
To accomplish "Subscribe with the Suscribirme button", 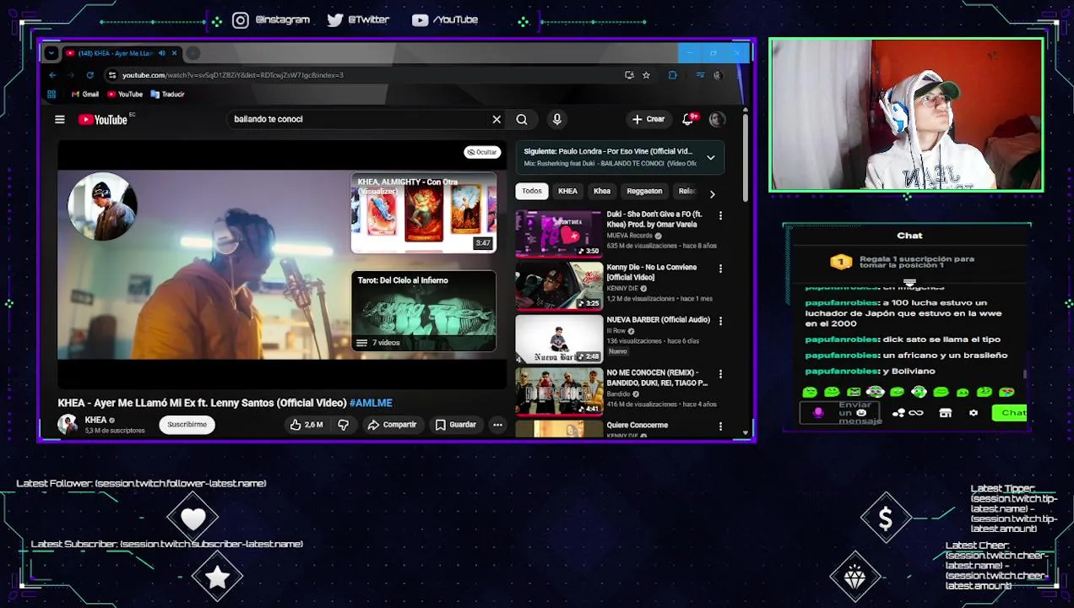I will (x=187, y=425).
